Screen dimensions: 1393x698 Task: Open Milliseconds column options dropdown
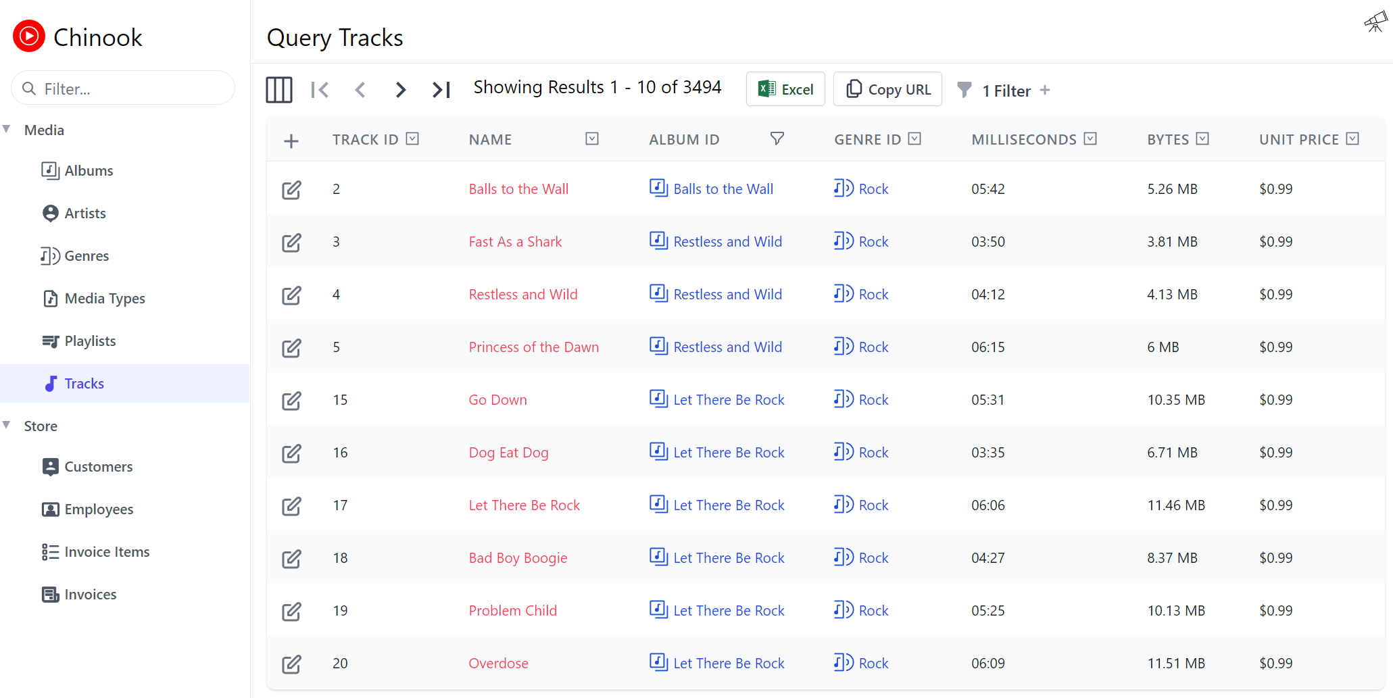click(1090, 139)
